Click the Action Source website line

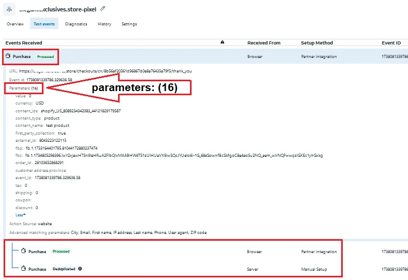[31, 224]
